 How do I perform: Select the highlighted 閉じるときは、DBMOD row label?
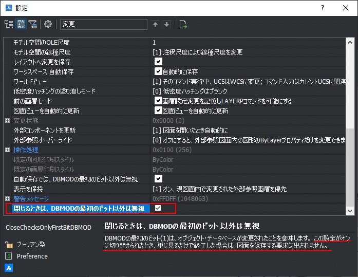pos(81,208)
